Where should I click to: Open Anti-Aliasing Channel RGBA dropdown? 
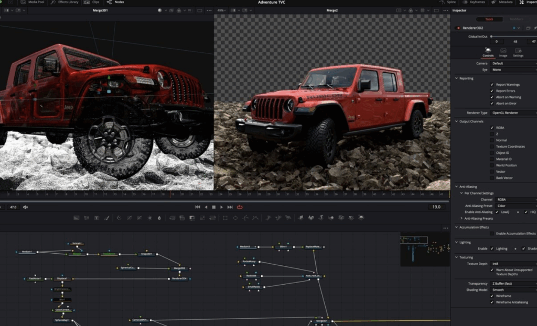point(516,199)
